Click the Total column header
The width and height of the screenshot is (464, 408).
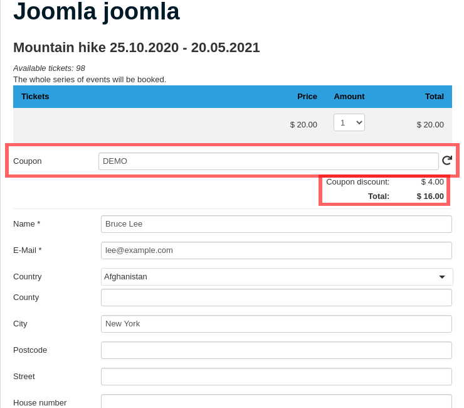(x=434, y=97)
